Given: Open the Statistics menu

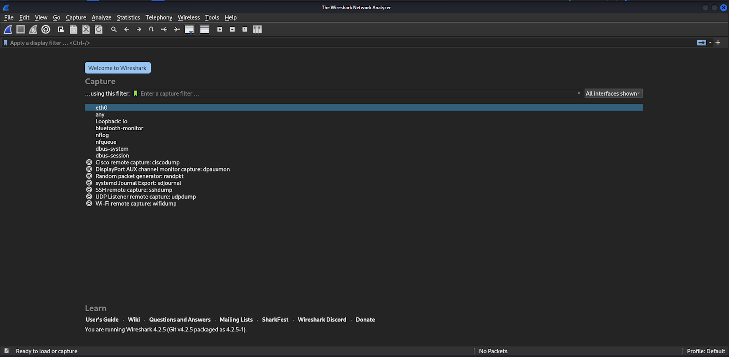Looking at the screenshot, I should [128, 17].
